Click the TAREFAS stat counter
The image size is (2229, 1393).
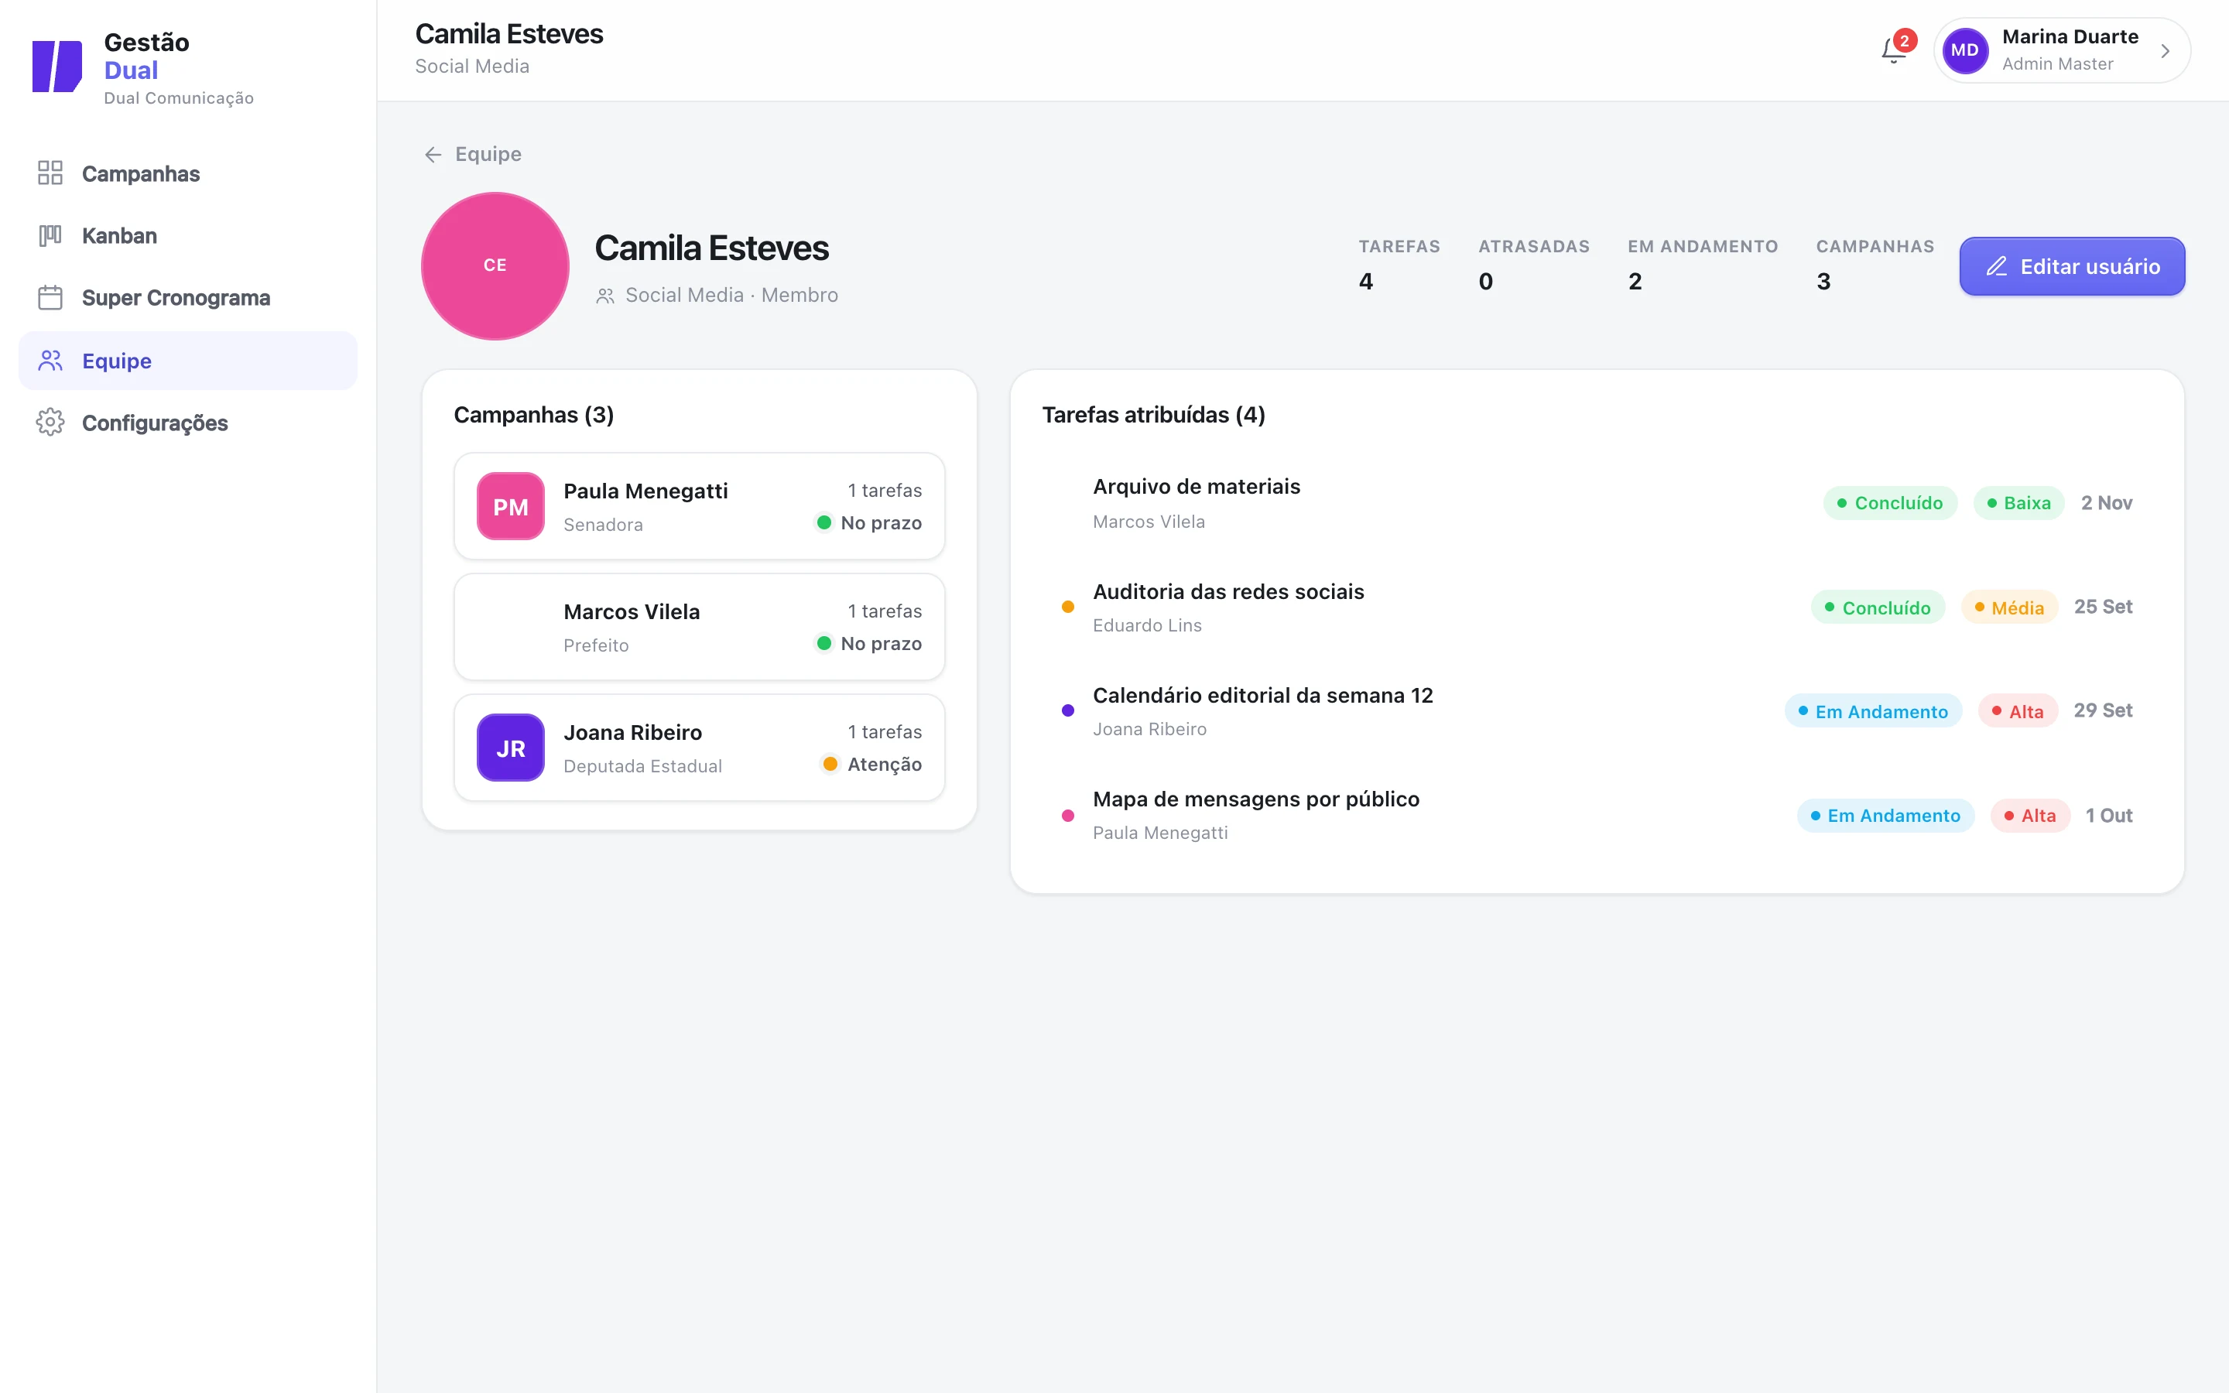(1399, 265)
